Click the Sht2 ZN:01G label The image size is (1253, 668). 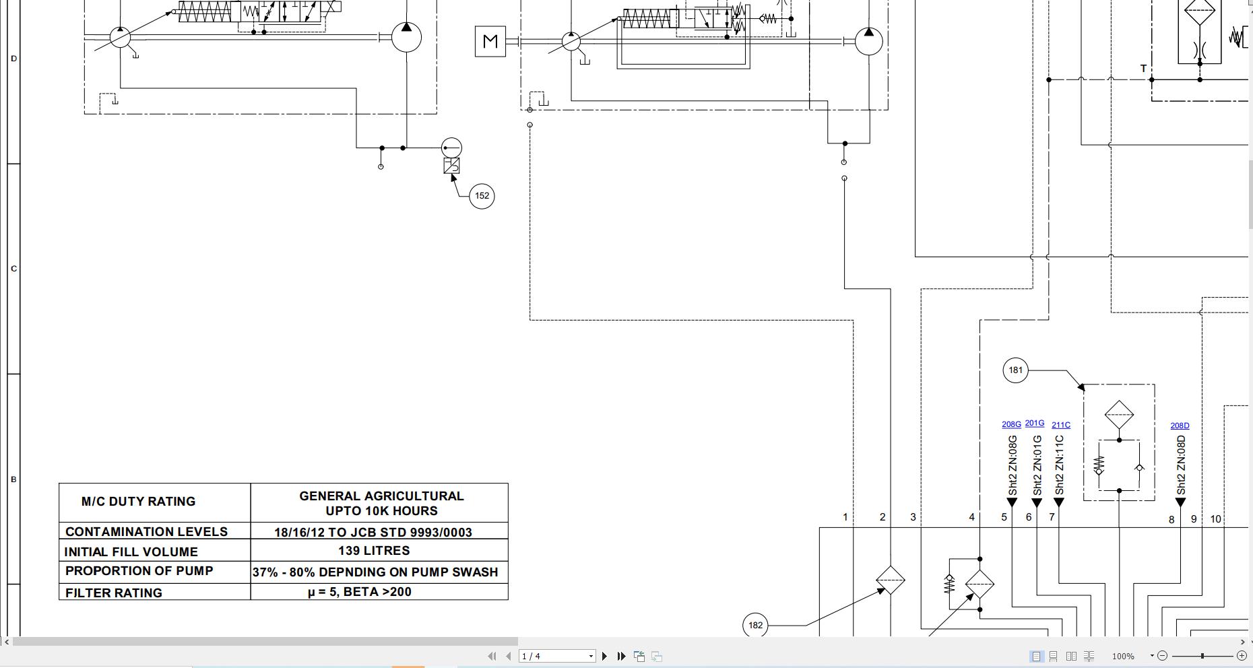(1037, 466)
